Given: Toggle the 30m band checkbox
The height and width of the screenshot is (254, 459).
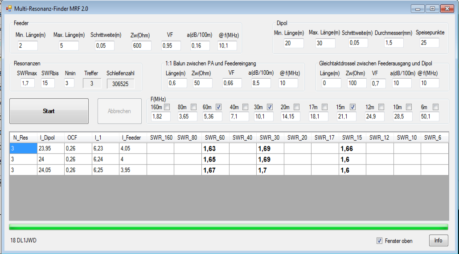Looking at the screenshot, I should (270, 107).
